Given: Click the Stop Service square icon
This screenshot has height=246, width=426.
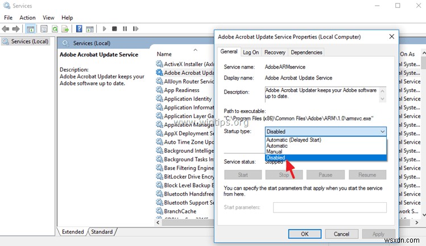Looking at the screenshot, I should click(x=114, y=28).
